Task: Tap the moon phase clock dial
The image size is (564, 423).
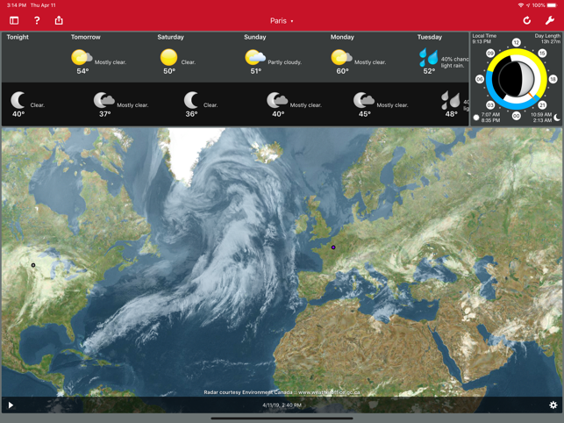Action: [x=516, y=79]
